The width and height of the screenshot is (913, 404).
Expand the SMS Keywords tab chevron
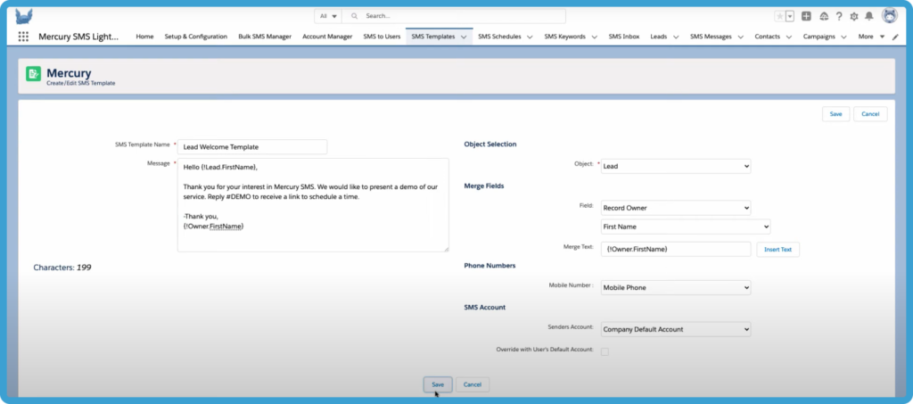[x=595, y=37]
